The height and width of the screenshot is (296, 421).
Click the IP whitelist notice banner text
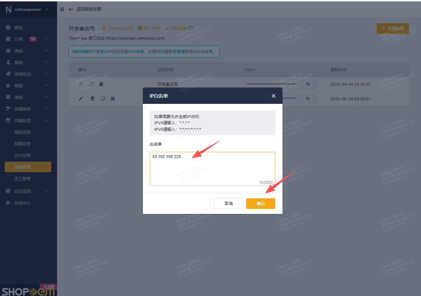(x=144, y=52)
